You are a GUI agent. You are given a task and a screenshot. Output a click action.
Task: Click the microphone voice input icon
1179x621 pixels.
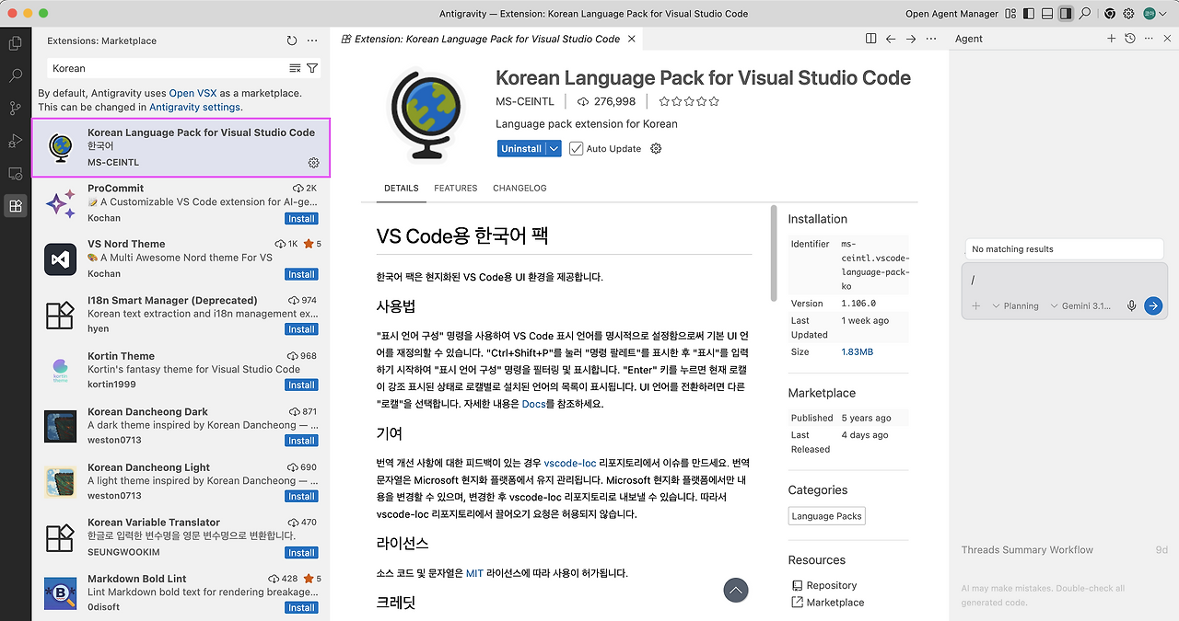[1131, 305]
